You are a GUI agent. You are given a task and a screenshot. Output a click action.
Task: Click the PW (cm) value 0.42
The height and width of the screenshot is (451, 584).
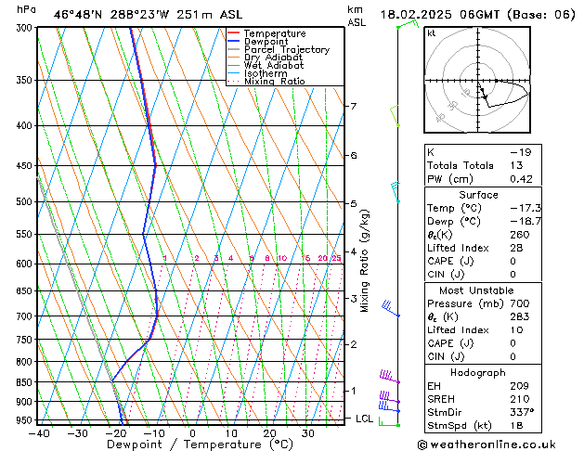click(x=521, y=179)
